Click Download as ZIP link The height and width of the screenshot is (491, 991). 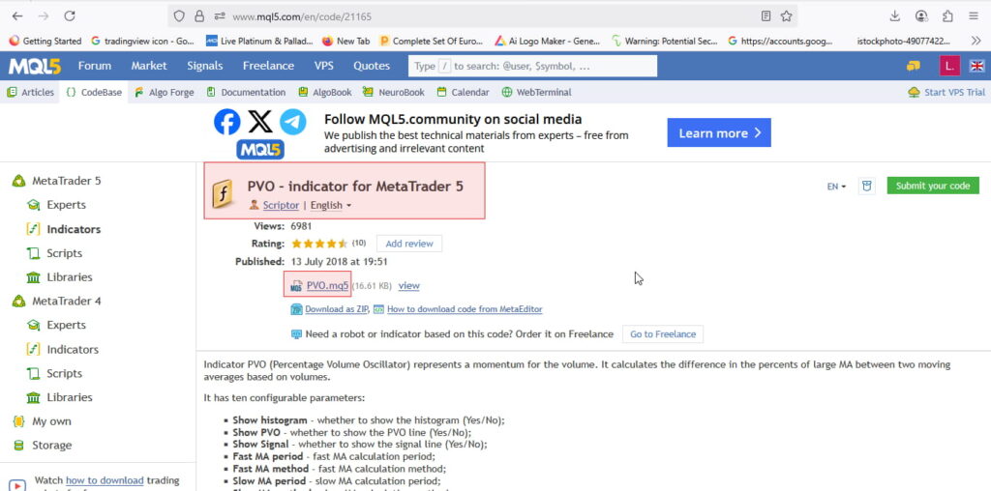[336, 309]
